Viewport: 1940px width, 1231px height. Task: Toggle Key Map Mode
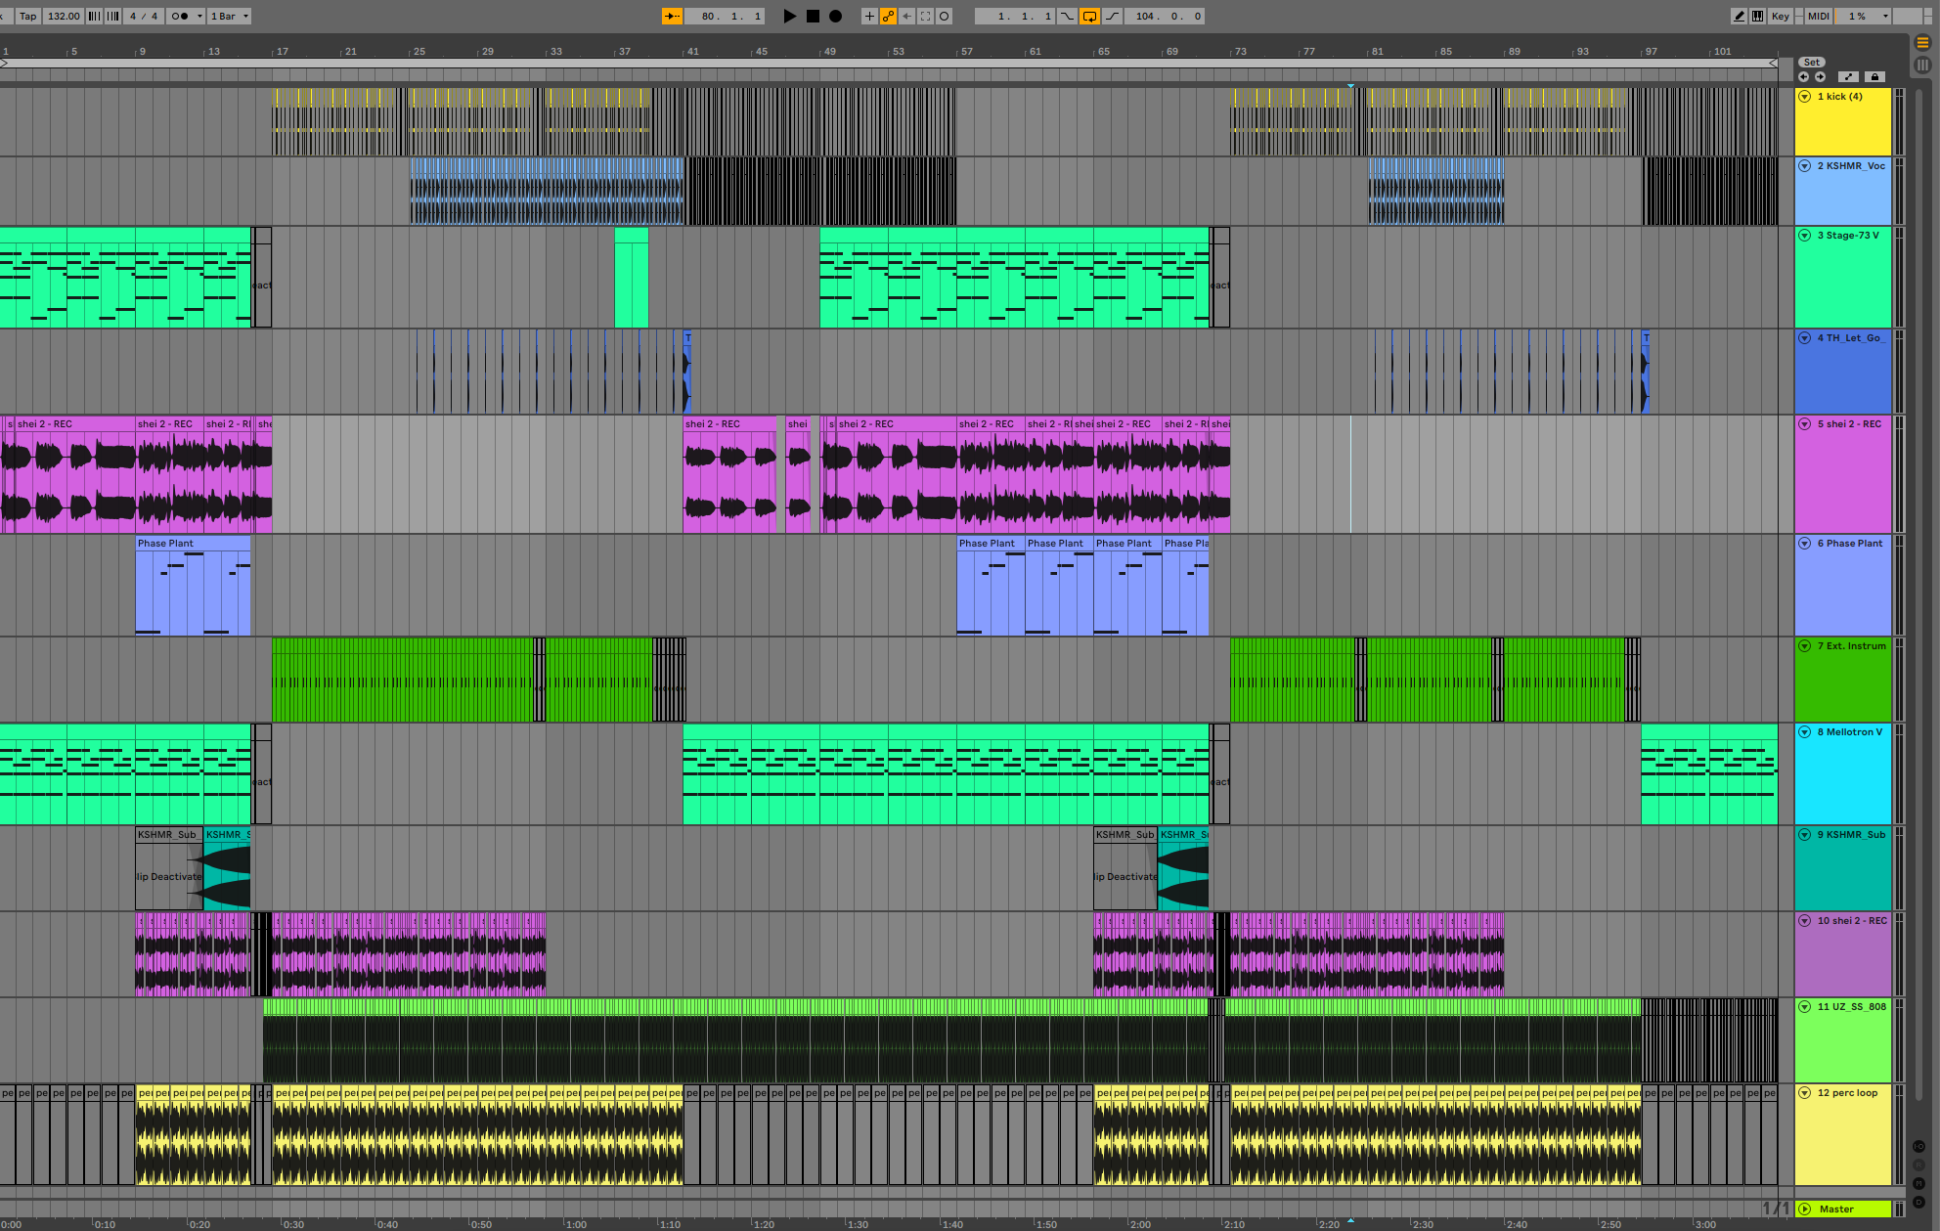coord(1781,17)
